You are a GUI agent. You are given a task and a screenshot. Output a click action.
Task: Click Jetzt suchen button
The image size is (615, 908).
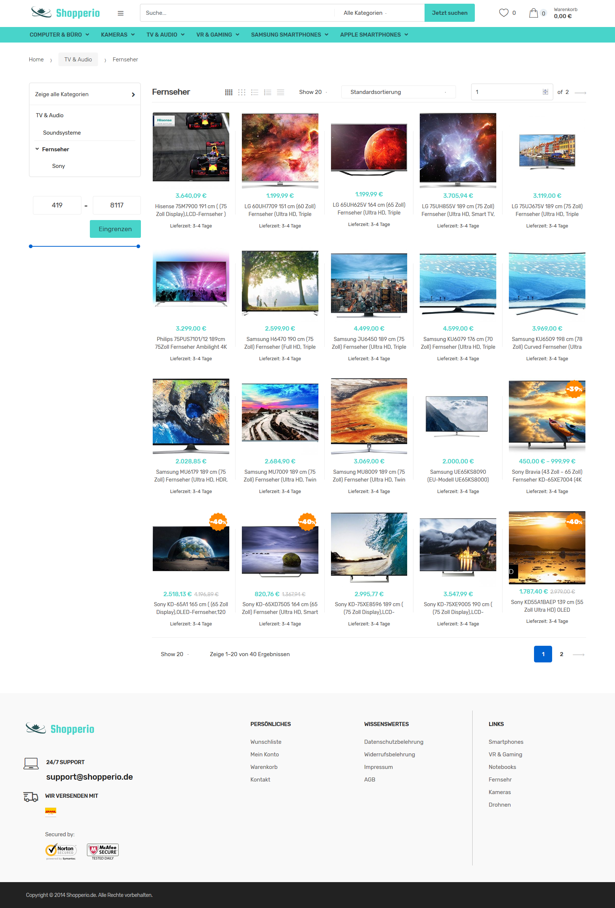point(449,13)
